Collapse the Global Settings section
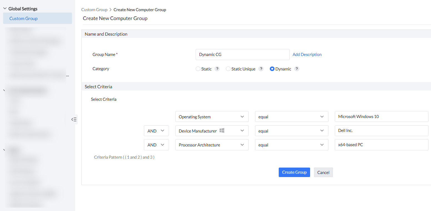This screenshot has height=211, width=431. pyautogui.click(x=5, y=9)
